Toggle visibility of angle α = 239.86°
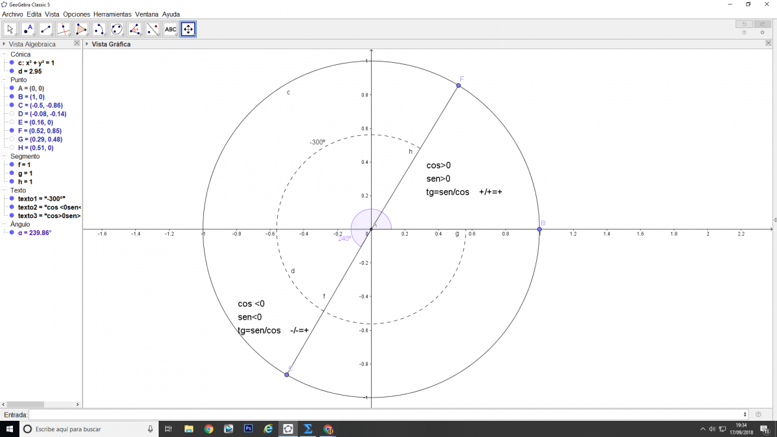The width and height of the screenshot is (777, 437). [12, 232]
